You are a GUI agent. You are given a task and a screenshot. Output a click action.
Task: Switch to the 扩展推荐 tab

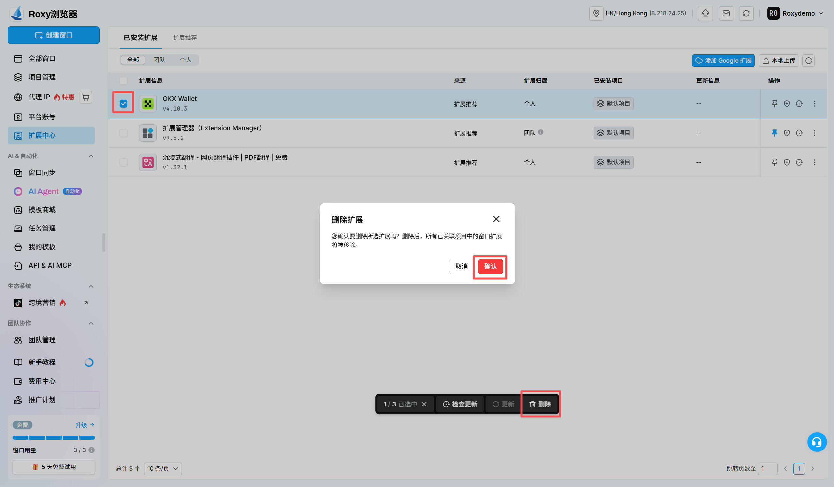pyautogui.click(x=185, y=38)
